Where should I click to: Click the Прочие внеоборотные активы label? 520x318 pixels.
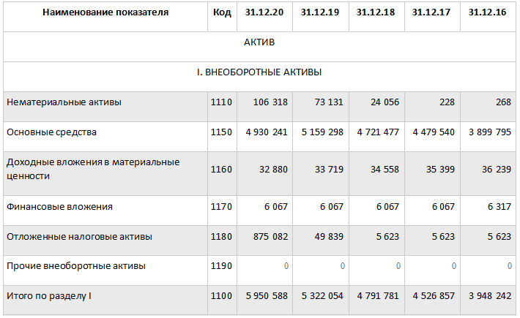click(x=76, y=266)
